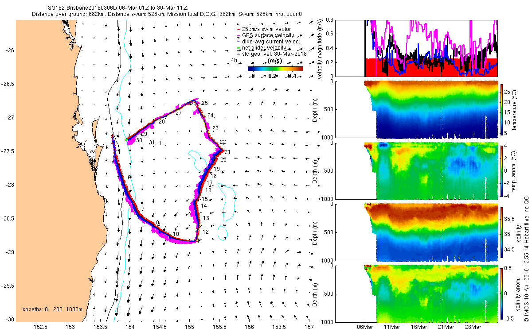Click the day 12 label at southern corner

(206, 232)
